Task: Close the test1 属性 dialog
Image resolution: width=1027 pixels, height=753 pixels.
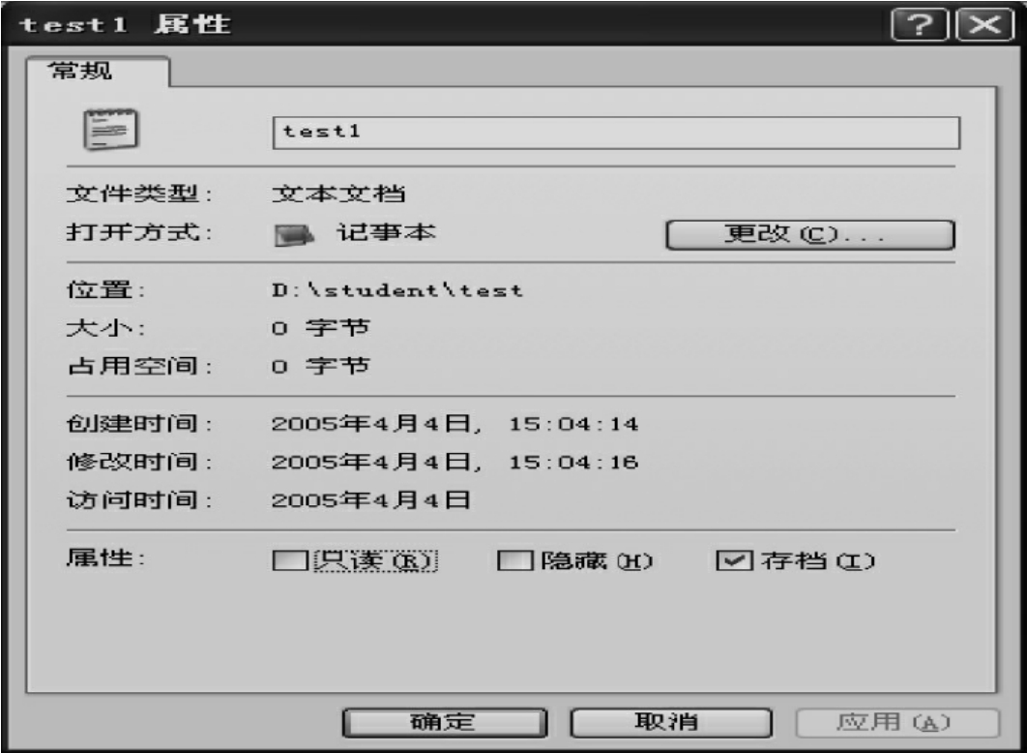Action: coord(984,25)
